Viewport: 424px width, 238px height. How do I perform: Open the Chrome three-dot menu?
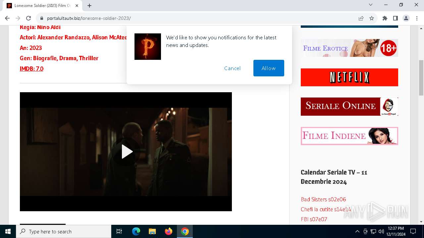pos(416,18)
